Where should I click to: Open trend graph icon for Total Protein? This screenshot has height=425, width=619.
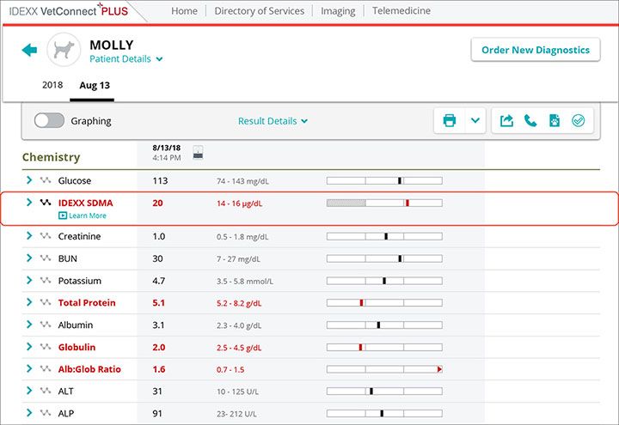[46, 302]
